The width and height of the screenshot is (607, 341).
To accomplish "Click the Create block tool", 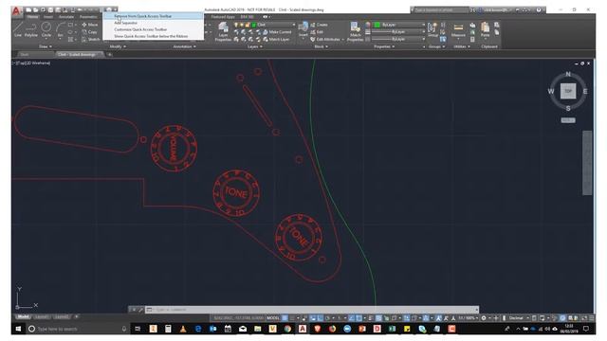I will pos(319,25).
